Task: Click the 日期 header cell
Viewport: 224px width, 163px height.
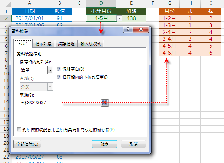Action: (29, 11)
